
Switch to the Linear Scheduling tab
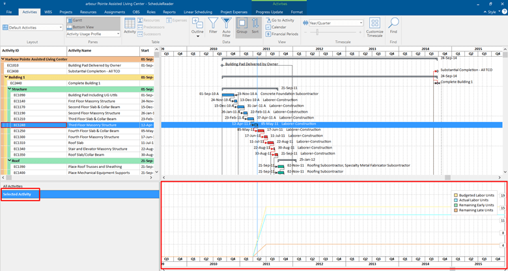(x=198, y=12)
